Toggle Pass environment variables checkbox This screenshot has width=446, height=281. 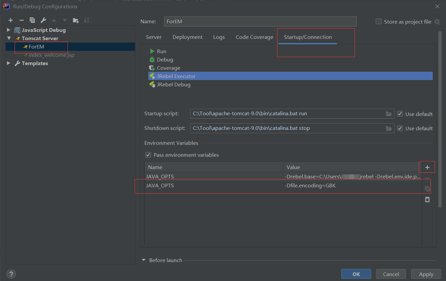click(148, 155)
